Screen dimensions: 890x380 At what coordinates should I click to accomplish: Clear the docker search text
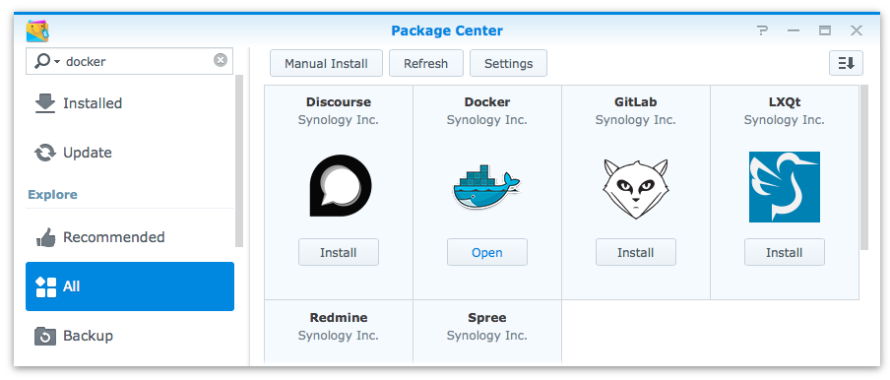point(221,60)
